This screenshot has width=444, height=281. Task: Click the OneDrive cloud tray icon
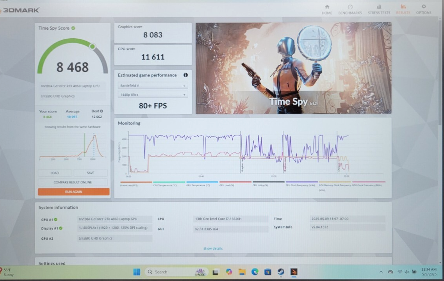pos(391,272)
